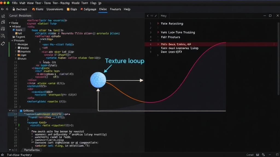
Task: Open the top sidebar chart icon
Action: point(3,16)
